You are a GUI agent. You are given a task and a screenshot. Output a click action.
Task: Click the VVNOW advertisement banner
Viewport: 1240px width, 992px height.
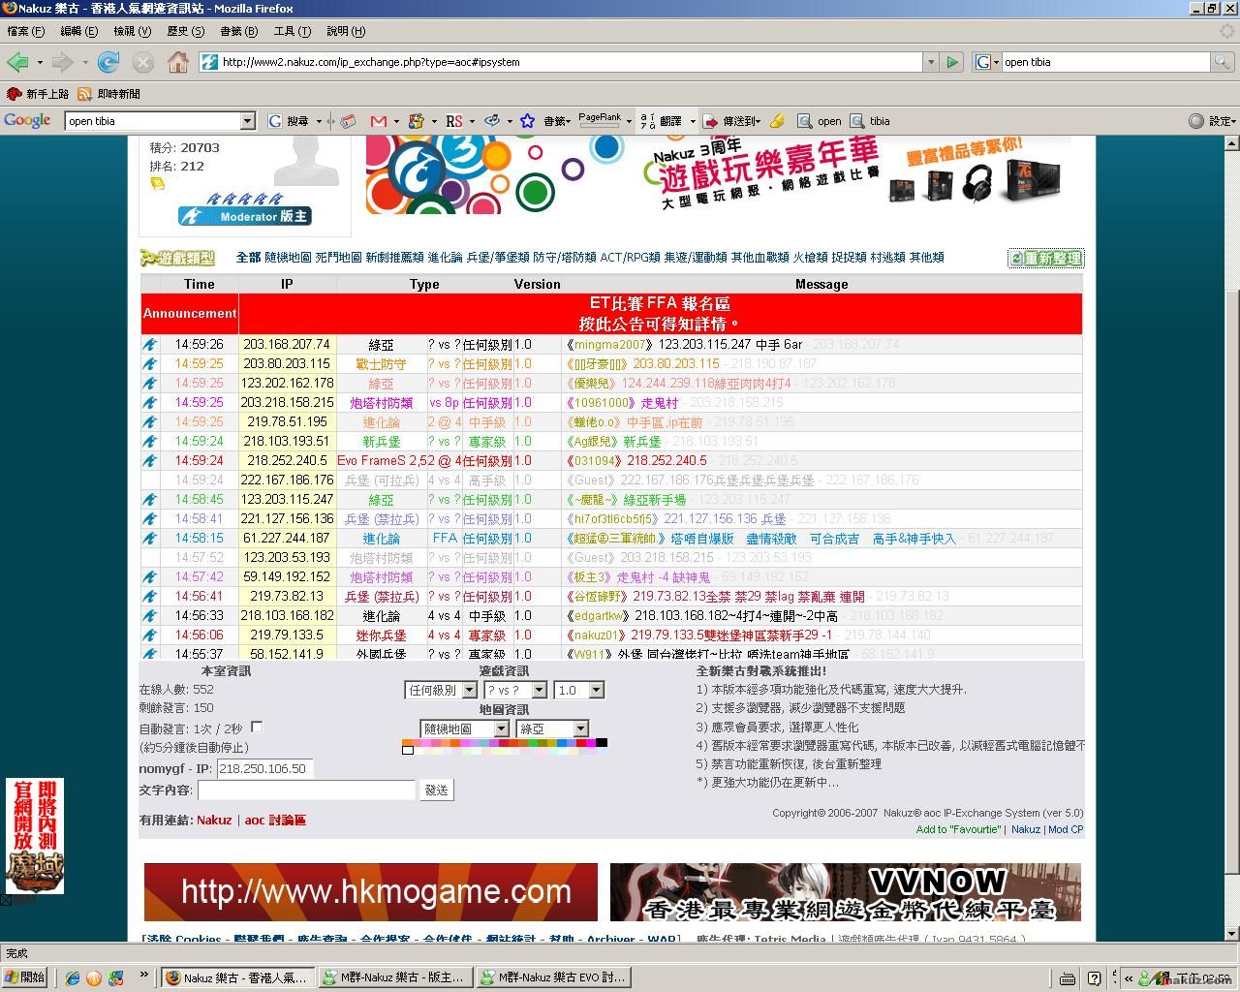tap(846, 892)
